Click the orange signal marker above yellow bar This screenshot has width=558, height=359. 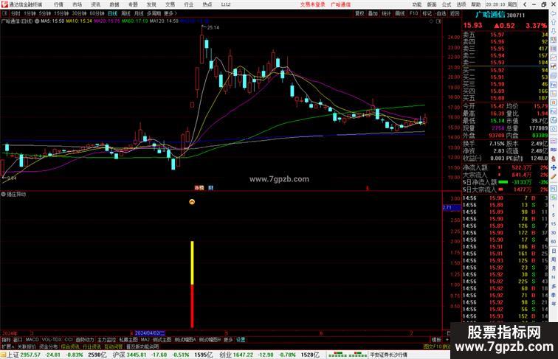pos(192,202)
